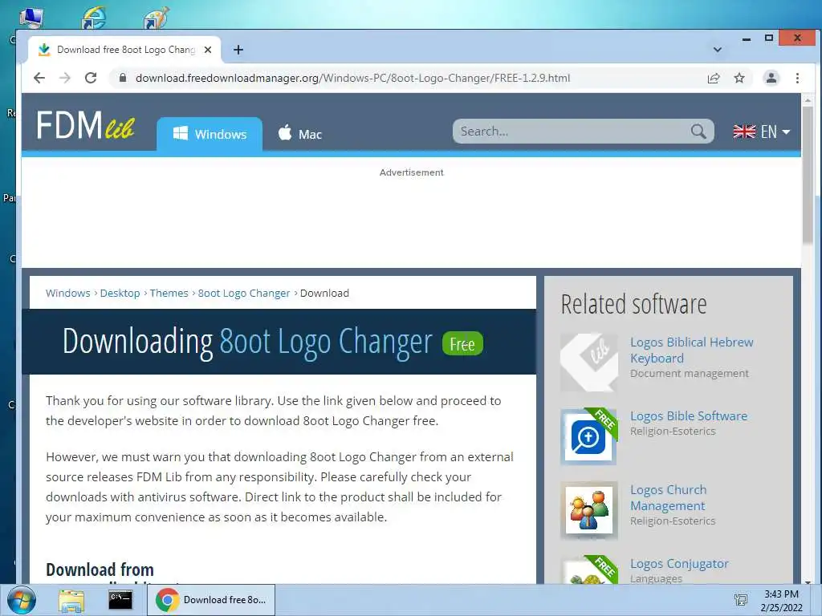Open Themes breadcrumb link
The image size is (822, 616).
pyautogui.click(x=169, y=294)
